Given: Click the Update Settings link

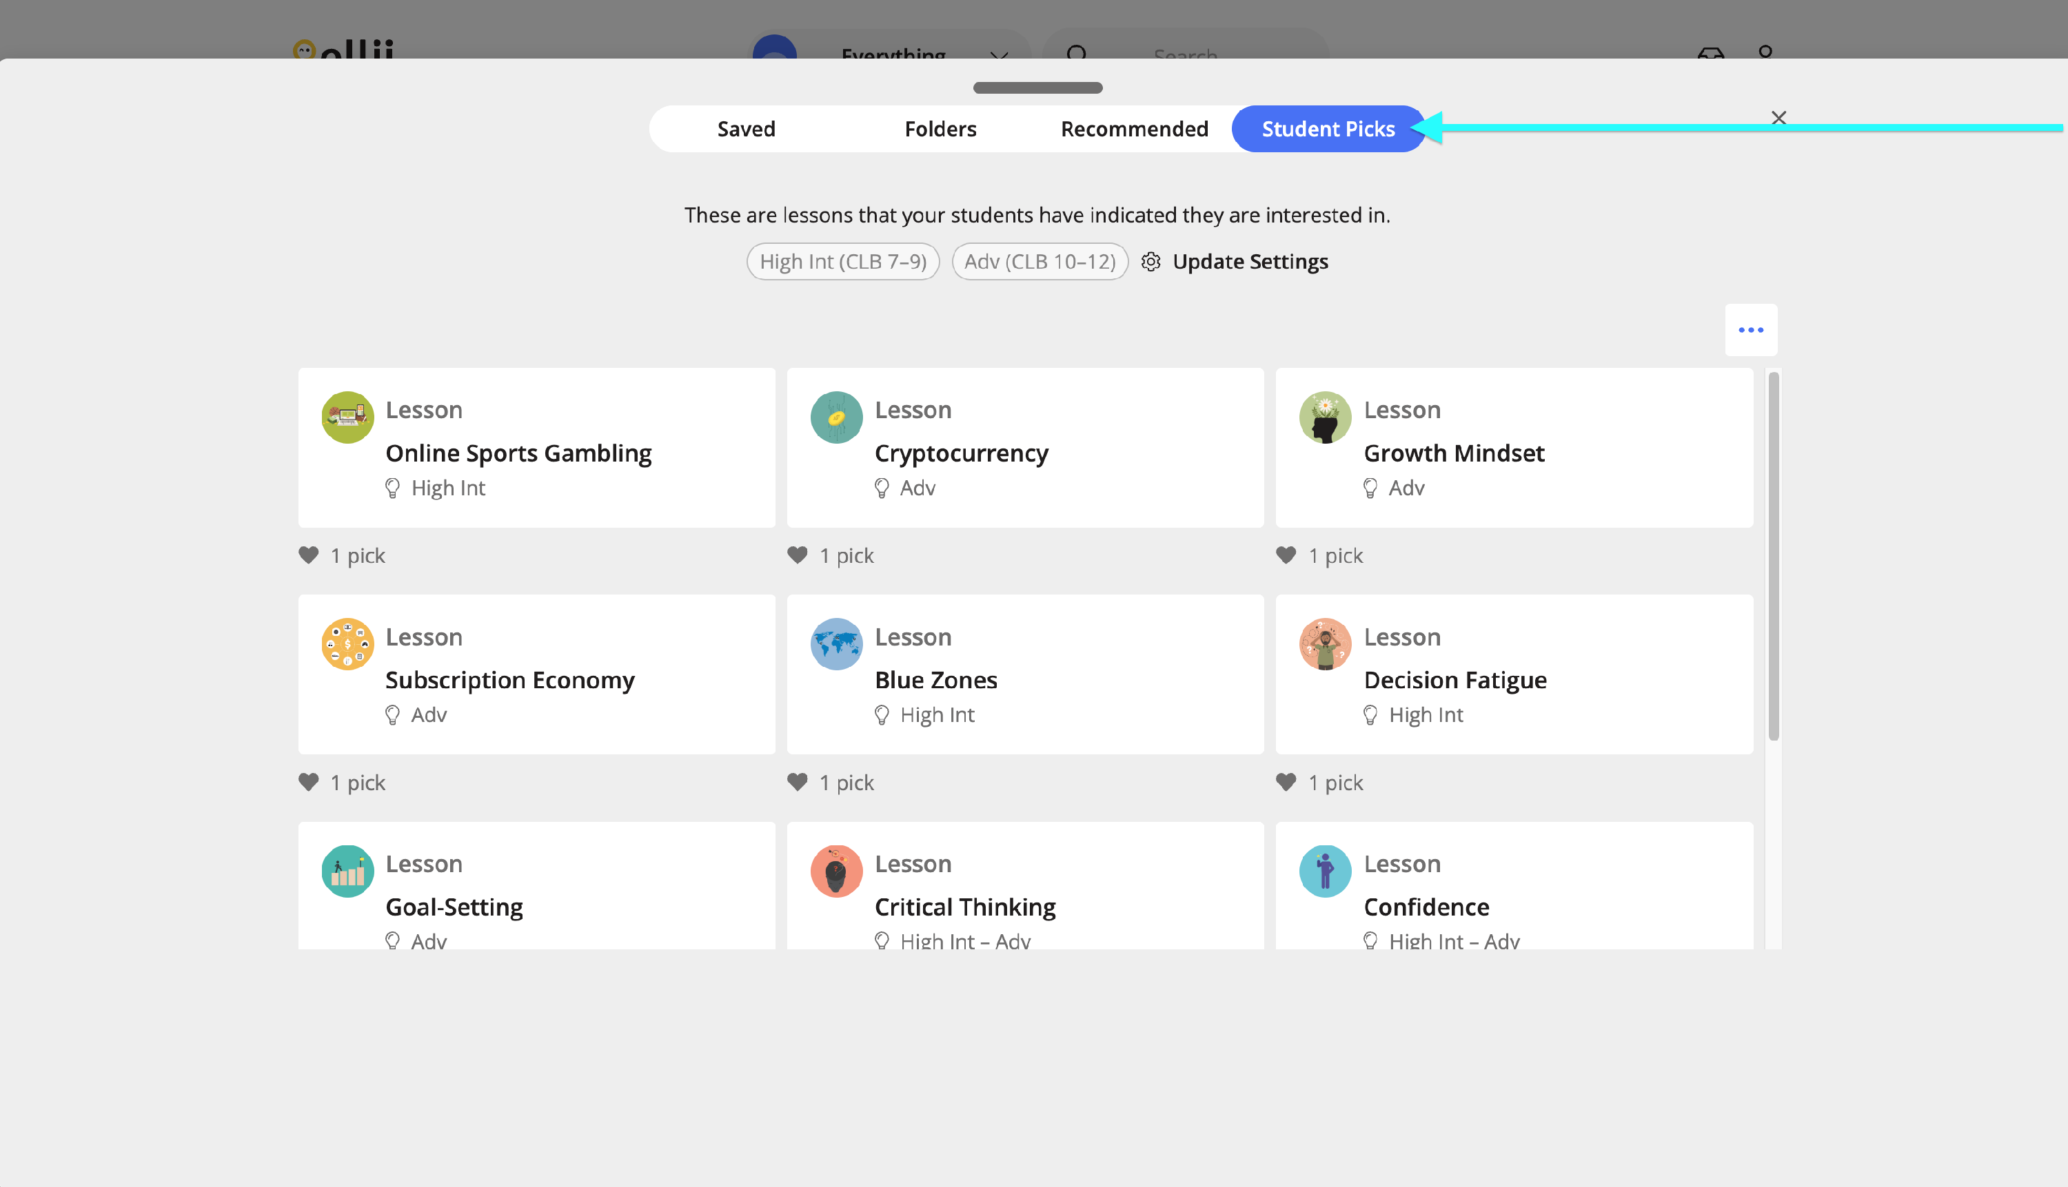Looking at the screenshot, I should pos(1250,262).
